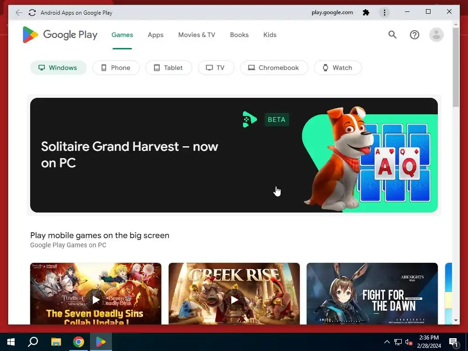The image size is (468, 351).
Task: Open the account avatar menu
Action: click(x=436, y=35)
